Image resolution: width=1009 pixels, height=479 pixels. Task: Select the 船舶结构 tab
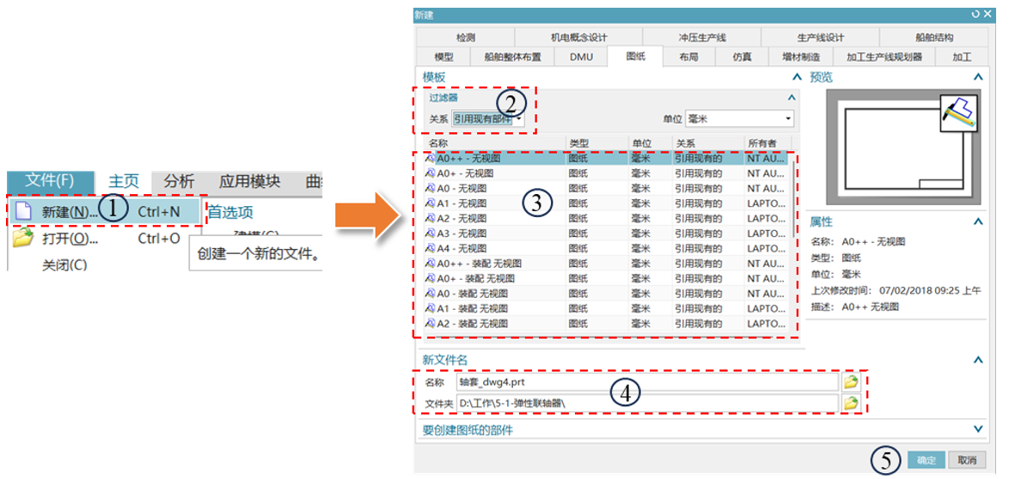tap(934, 38)
